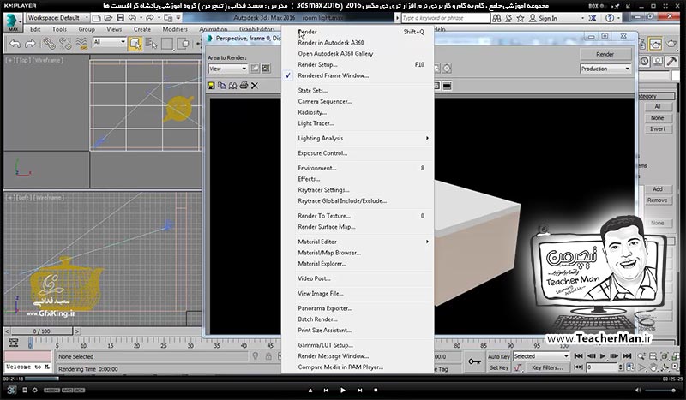Select the Unlink Selection tool
686x400 pixels.
65,44
